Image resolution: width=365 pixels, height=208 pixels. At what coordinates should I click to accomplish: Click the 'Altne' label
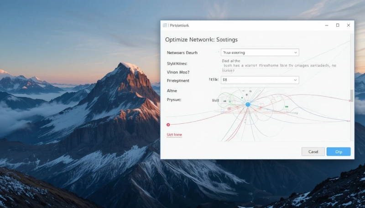tap(172, 91)
